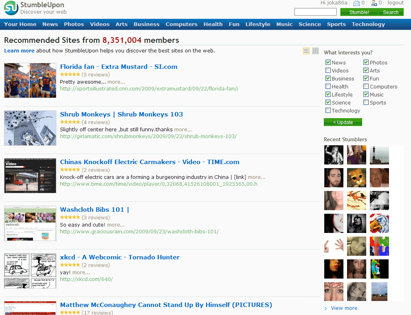Open star rating of xkcd entry
The image size is (411, 315).
(70, 265)
